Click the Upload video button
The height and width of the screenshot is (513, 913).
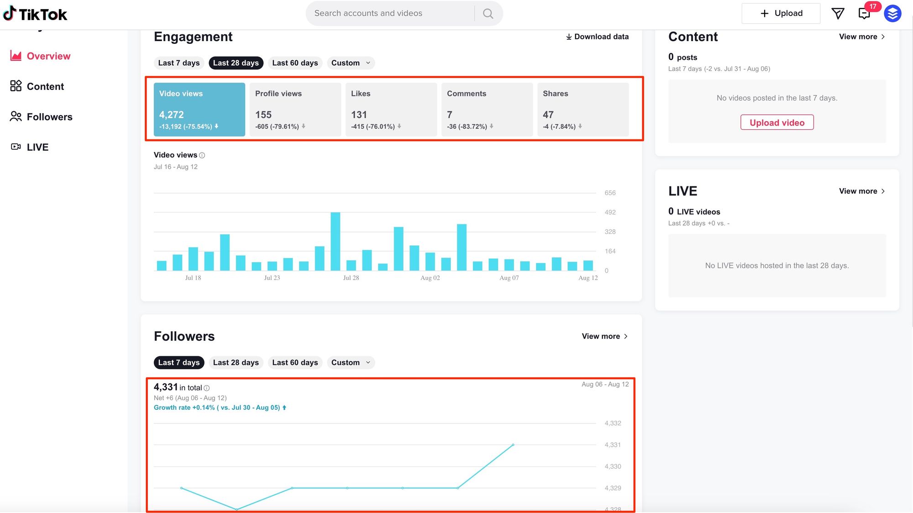coord(777,122)
